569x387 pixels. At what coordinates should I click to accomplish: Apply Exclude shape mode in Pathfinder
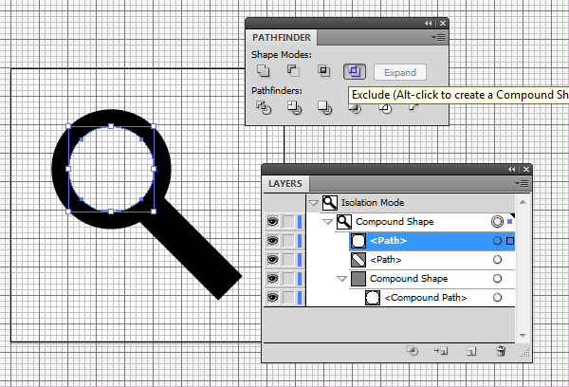point(355,71)
